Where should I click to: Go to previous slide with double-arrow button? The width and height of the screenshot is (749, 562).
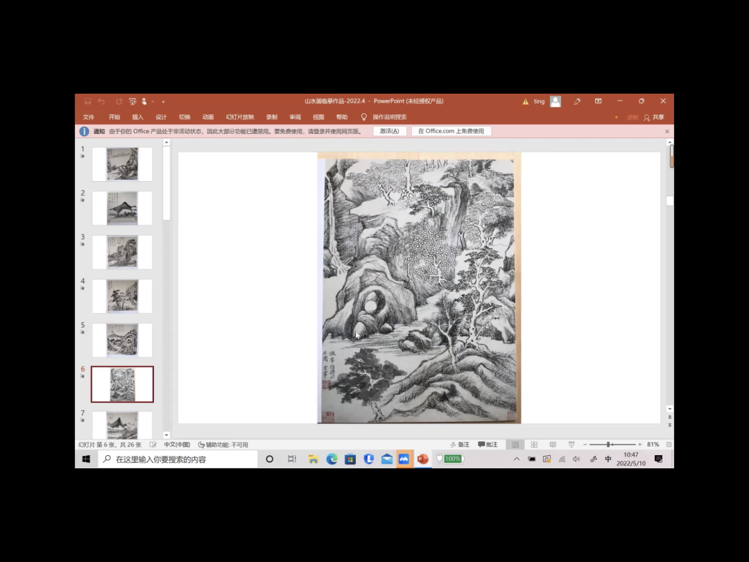pyautogui.click(x=670, y=417)
